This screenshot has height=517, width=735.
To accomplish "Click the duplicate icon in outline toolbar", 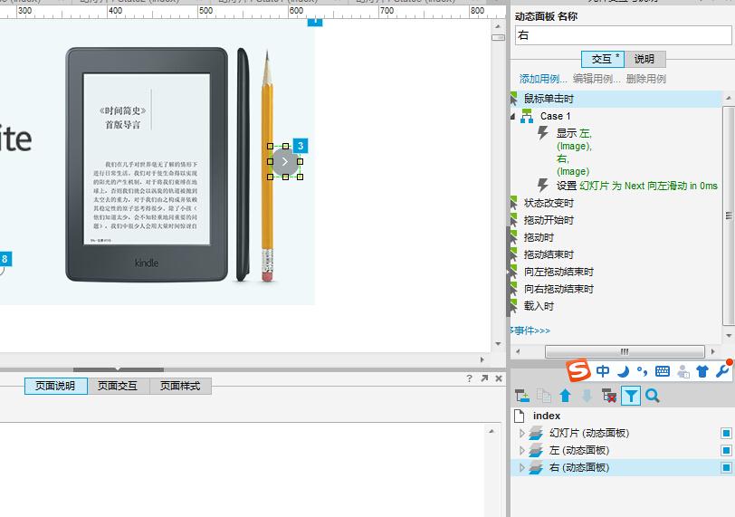I will tap(543, 396).
